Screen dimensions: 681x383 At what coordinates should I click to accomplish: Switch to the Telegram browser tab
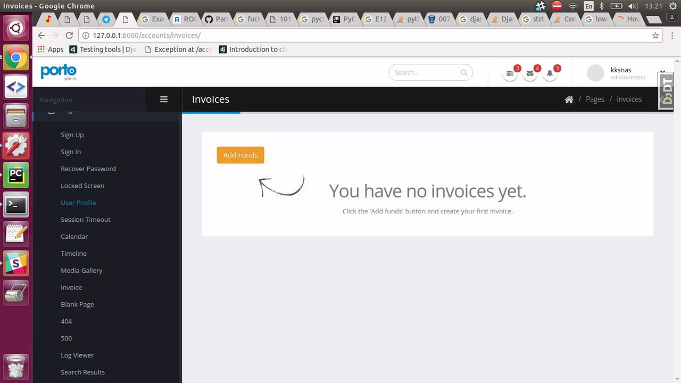(106, 19)
